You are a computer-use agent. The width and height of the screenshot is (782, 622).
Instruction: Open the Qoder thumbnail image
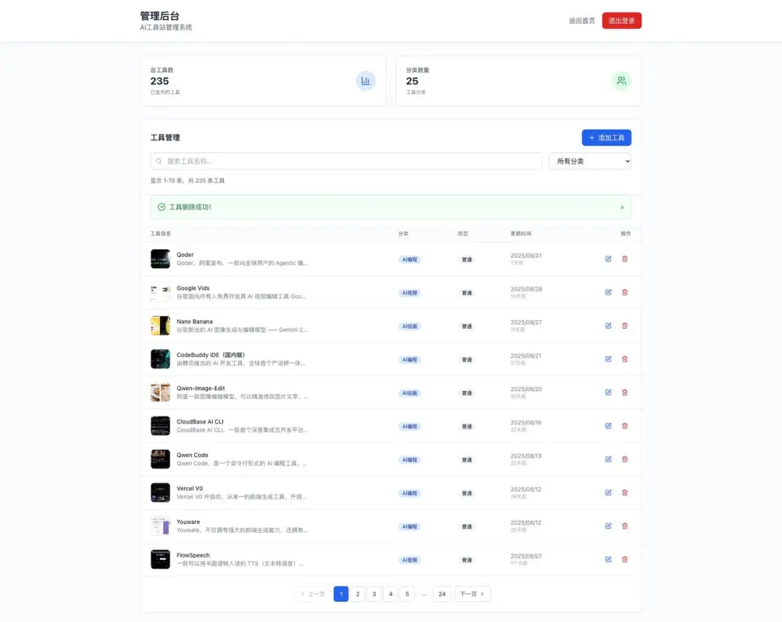click(x=160, y=259)
